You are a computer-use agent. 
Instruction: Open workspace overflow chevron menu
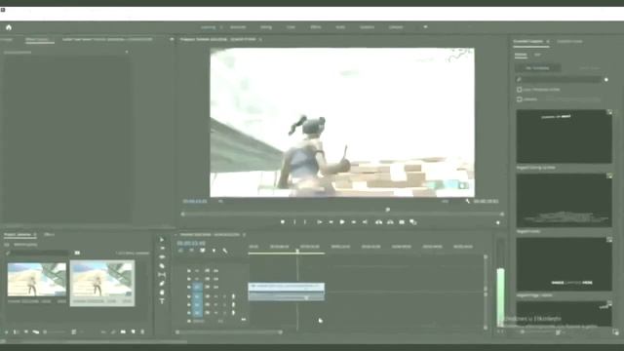[425, 27]
